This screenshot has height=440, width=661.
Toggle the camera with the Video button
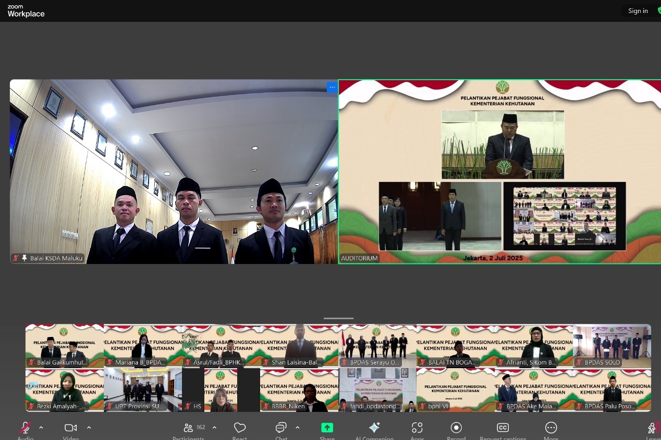coord(70,428)
